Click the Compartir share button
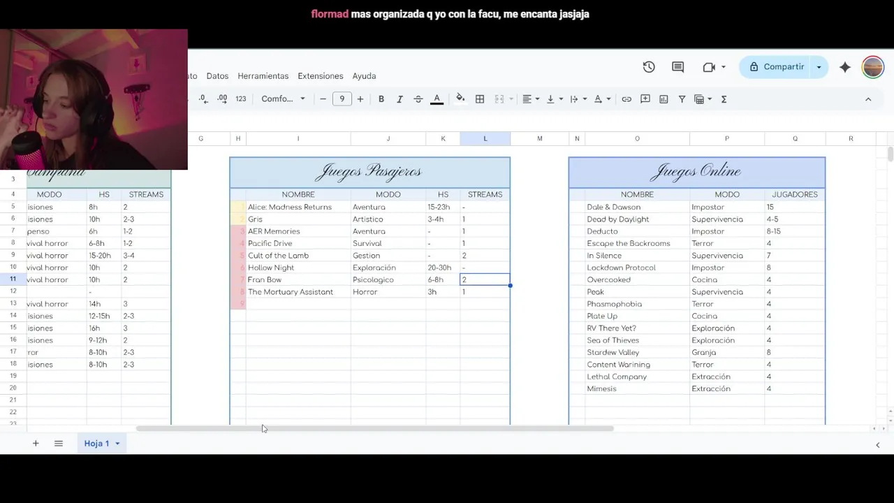The image size is (894, 503). pos(777,67)
